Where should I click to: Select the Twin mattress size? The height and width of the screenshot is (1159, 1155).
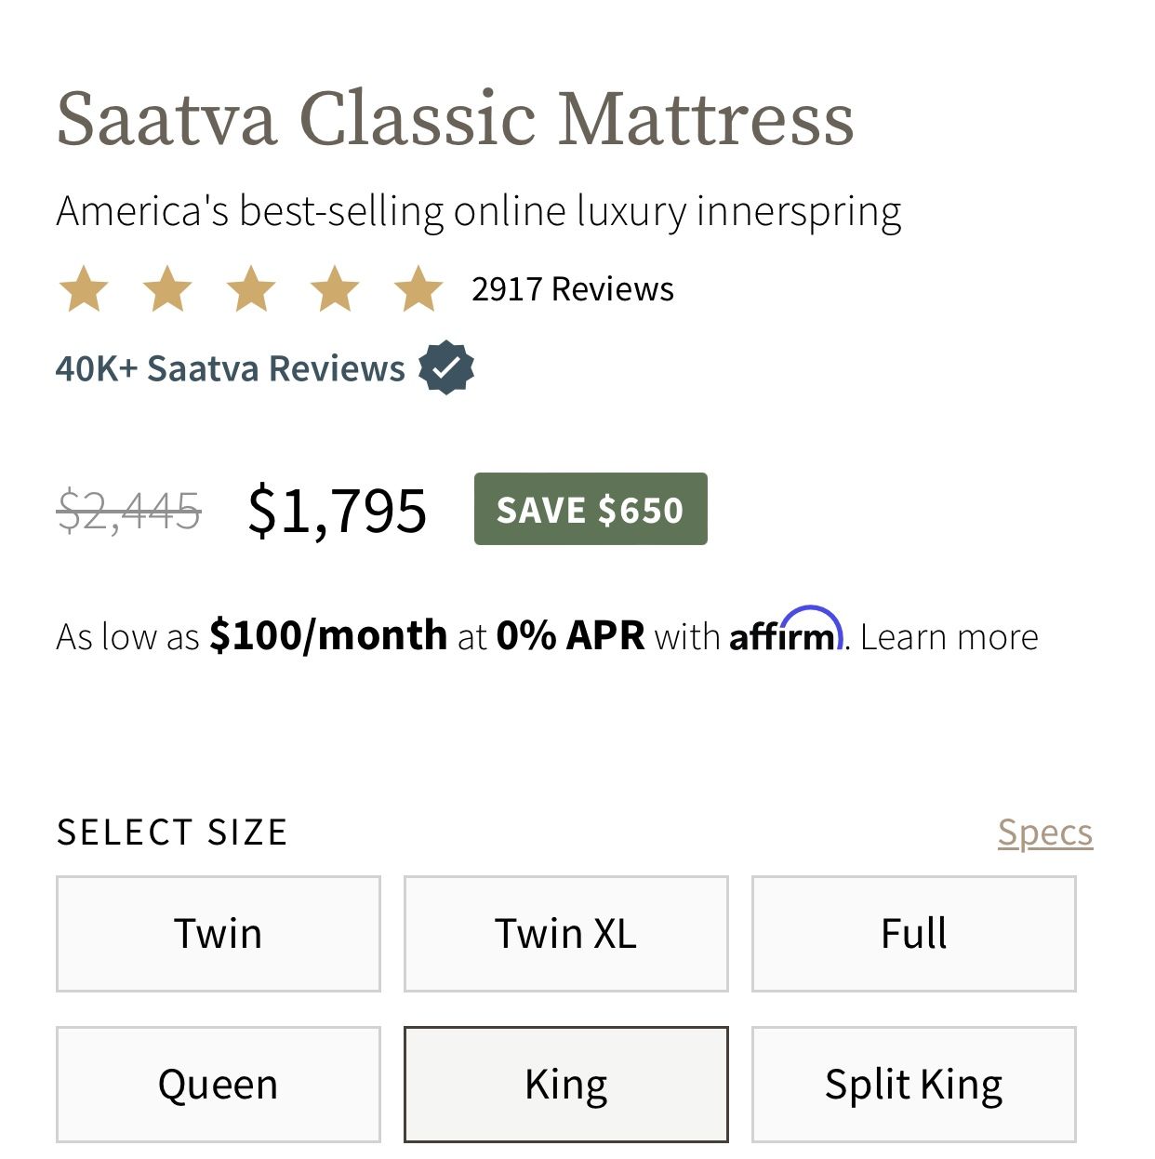(x=218, y=933)
